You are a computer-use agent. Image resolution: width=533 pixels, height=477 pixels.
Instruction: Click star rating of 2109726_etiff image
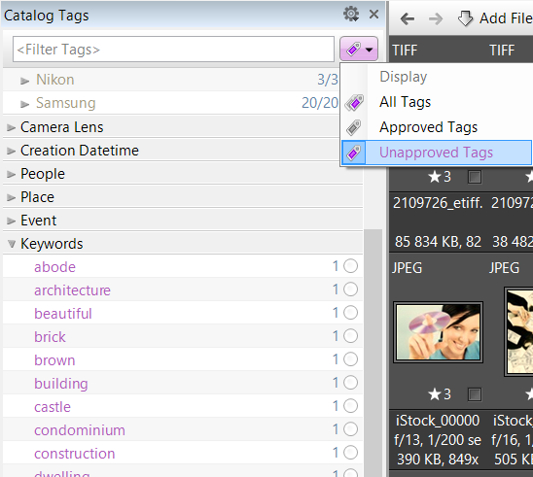tap(440, 177)
